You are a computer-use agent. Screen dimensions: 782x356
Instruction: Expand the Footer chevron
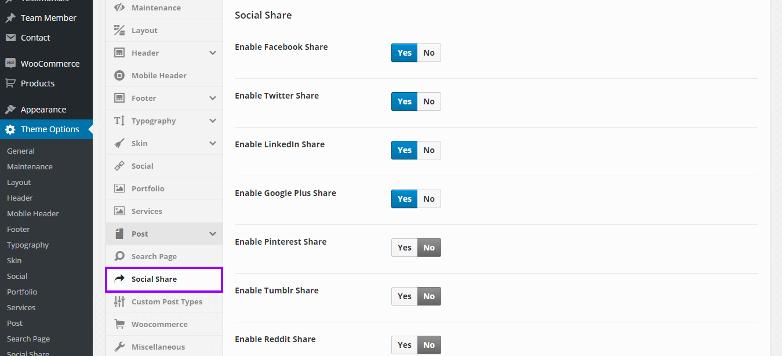(x=213, y=98)
